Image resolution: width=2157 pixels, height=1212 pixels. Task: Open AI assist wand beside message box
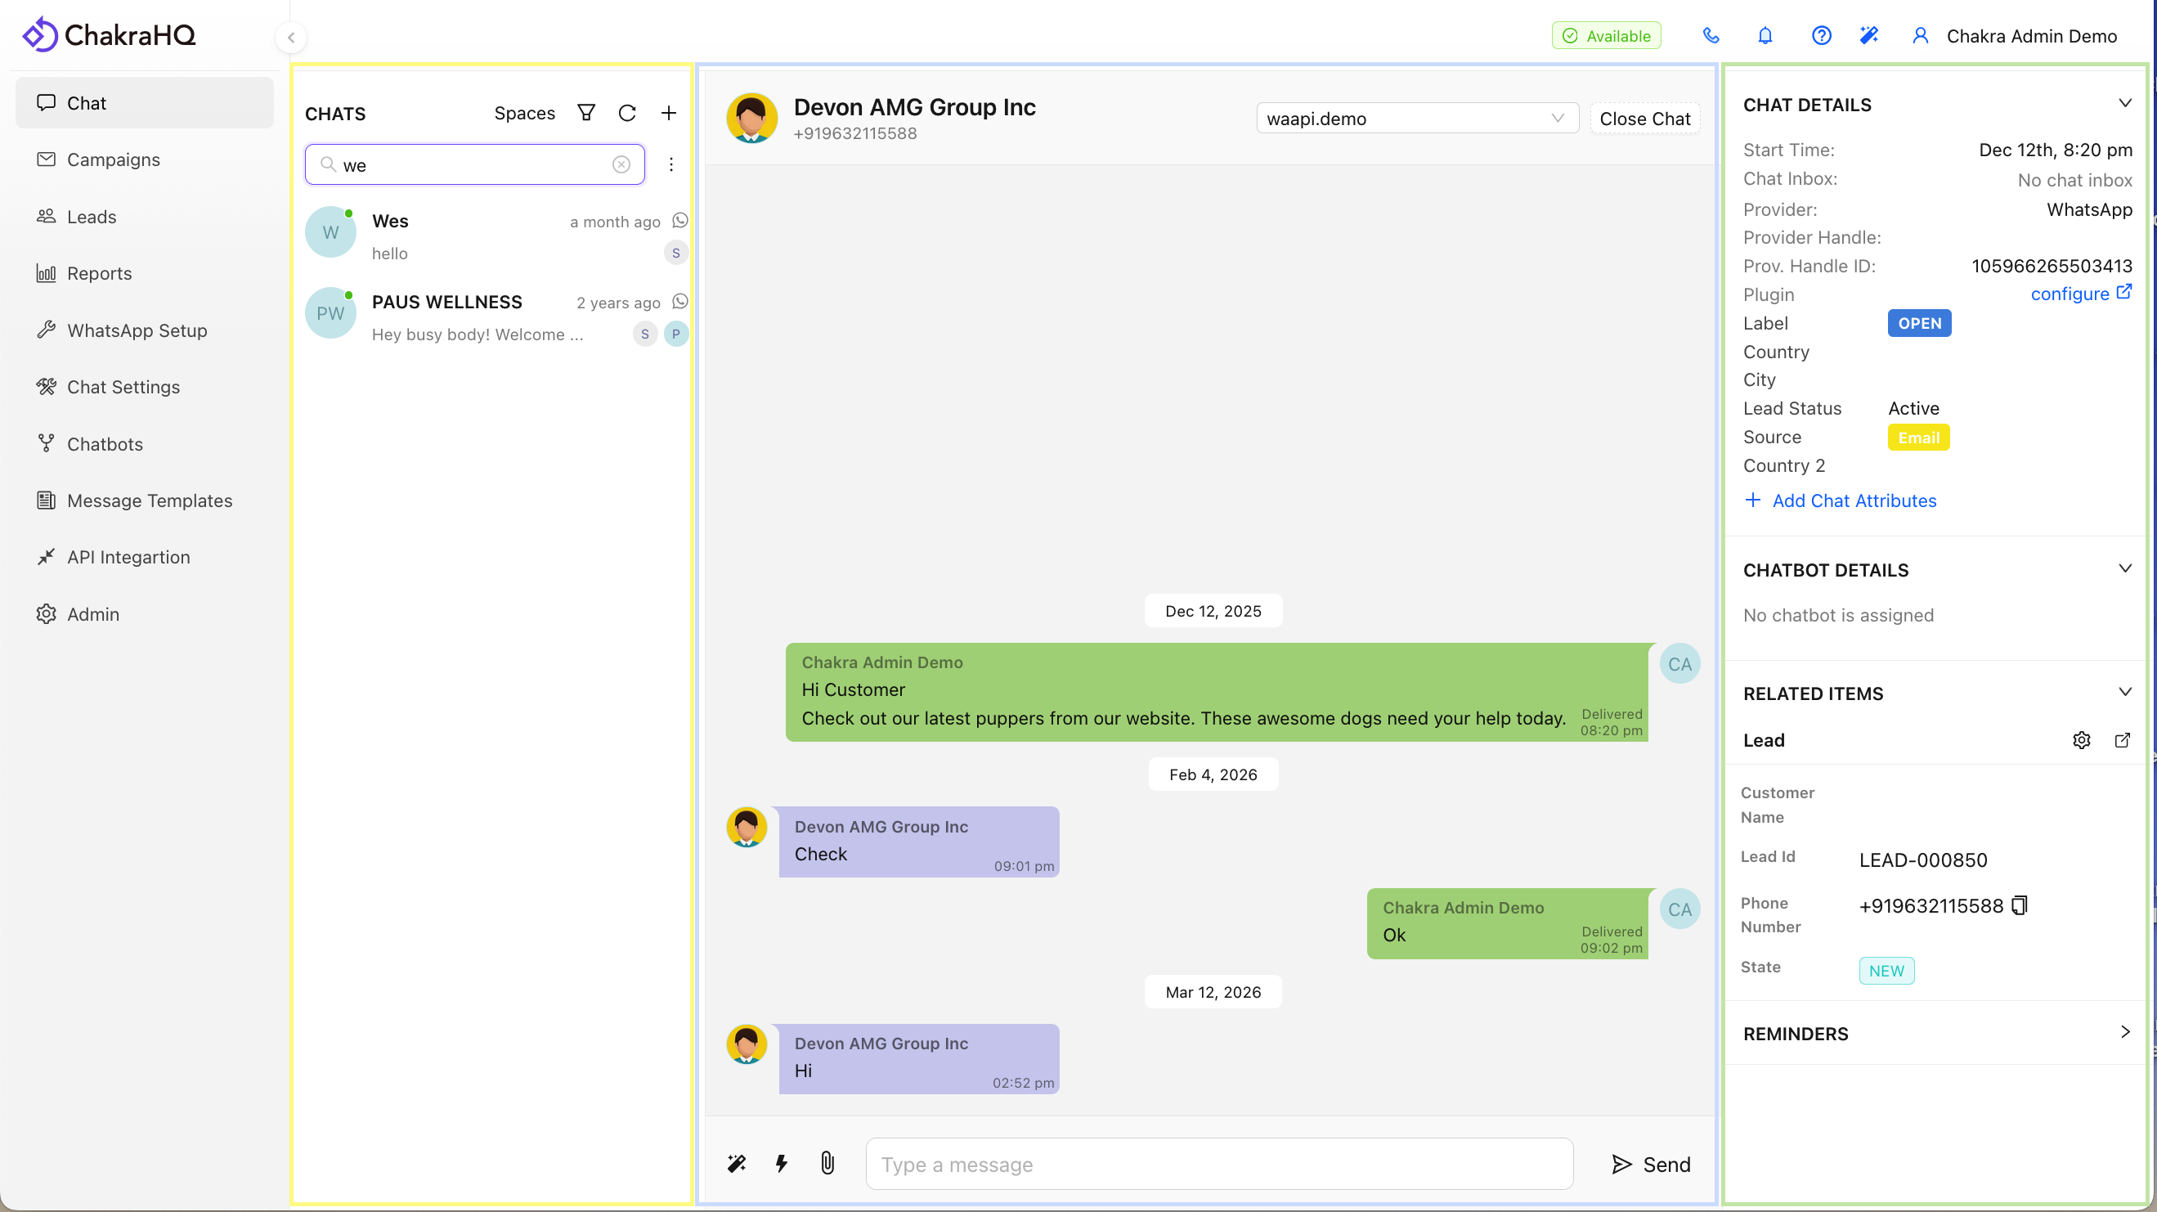coord(736,1164)
